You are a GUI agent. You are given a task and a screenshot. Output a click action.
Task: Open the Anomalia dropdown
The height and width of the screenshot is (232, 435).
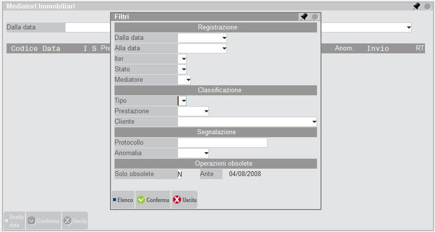coord(205,153)
